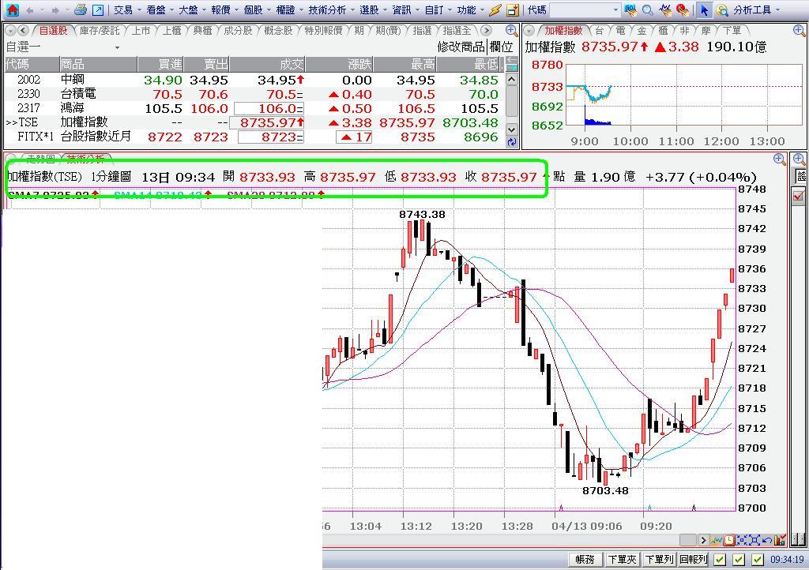This screenshot has width=809, height=570.
Task: Click the refresh icon below the watchlist scrollbar
Action: point(511,142)
